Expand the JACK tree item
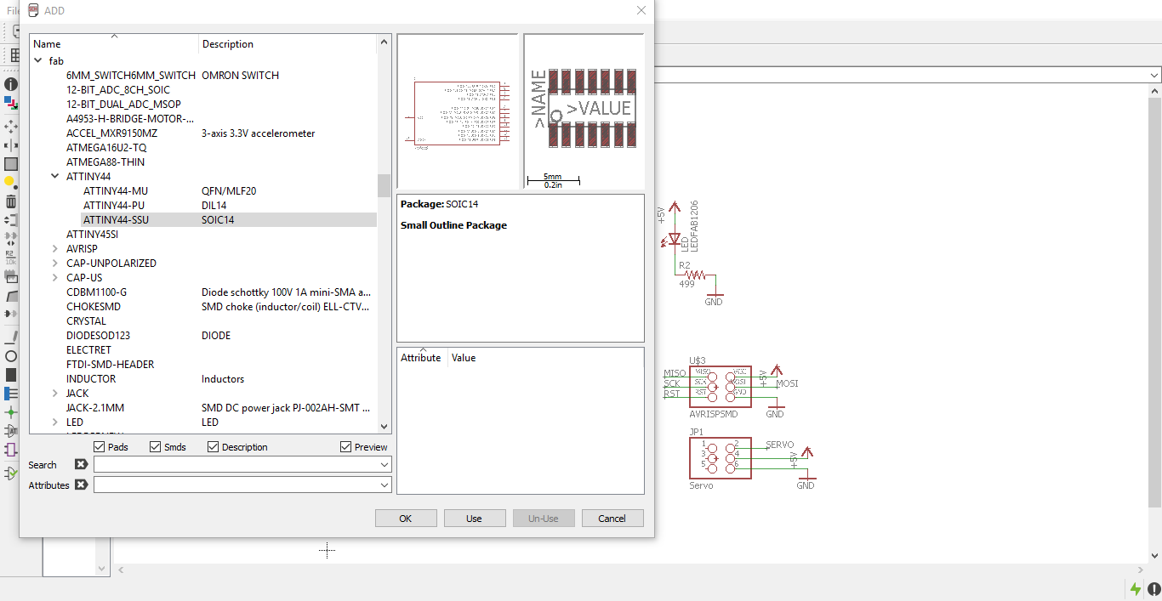Screen dimensions: 1162x601 point(55,393)
